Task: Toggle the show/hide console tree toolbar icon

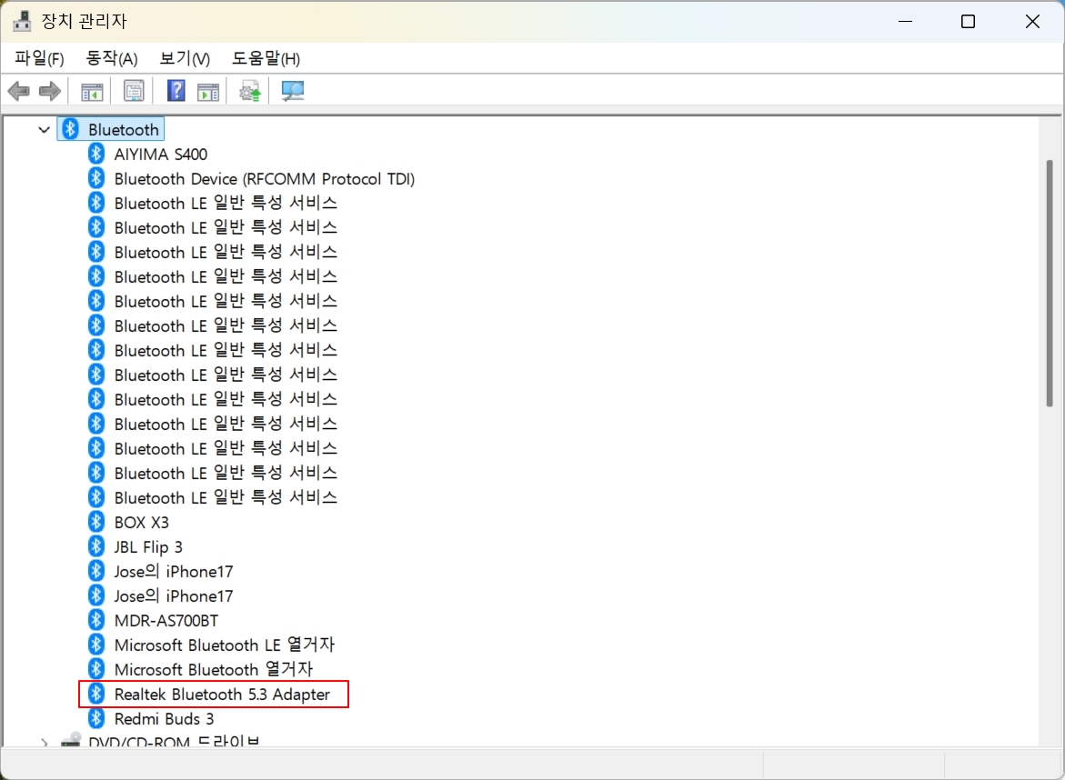Action: tap(92, 91)
